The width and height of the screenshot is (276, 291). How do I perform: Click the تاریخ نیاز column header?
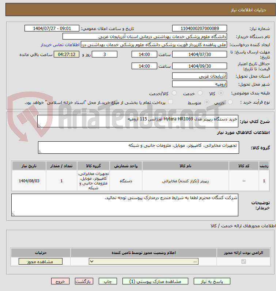coord(29,166)
